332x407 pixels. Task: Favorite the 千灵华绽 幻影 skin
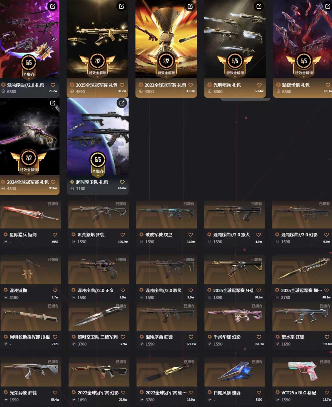(259, 337)
